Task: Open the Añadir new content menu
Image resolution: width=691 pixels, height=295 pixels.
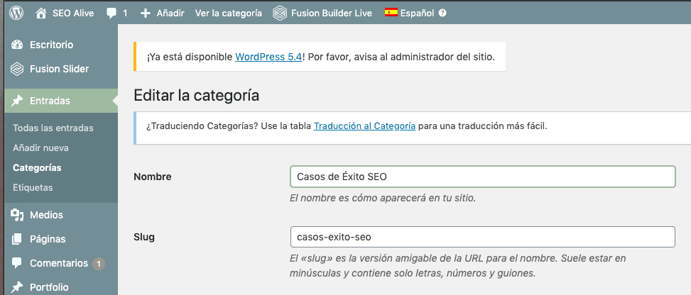Action: 170,13
